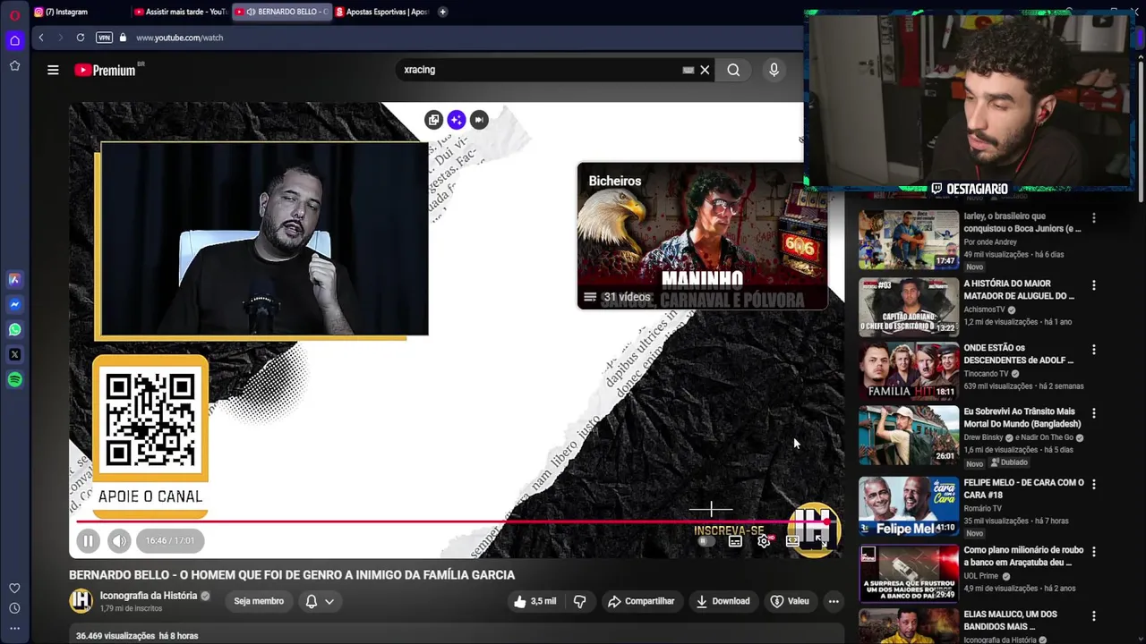
Task: Open Spotify in the Opera sidebar
Action: click(14, 380)
